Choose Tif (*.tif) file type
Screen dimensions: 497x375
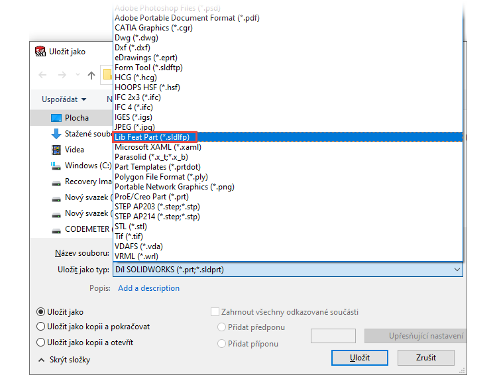288,237
